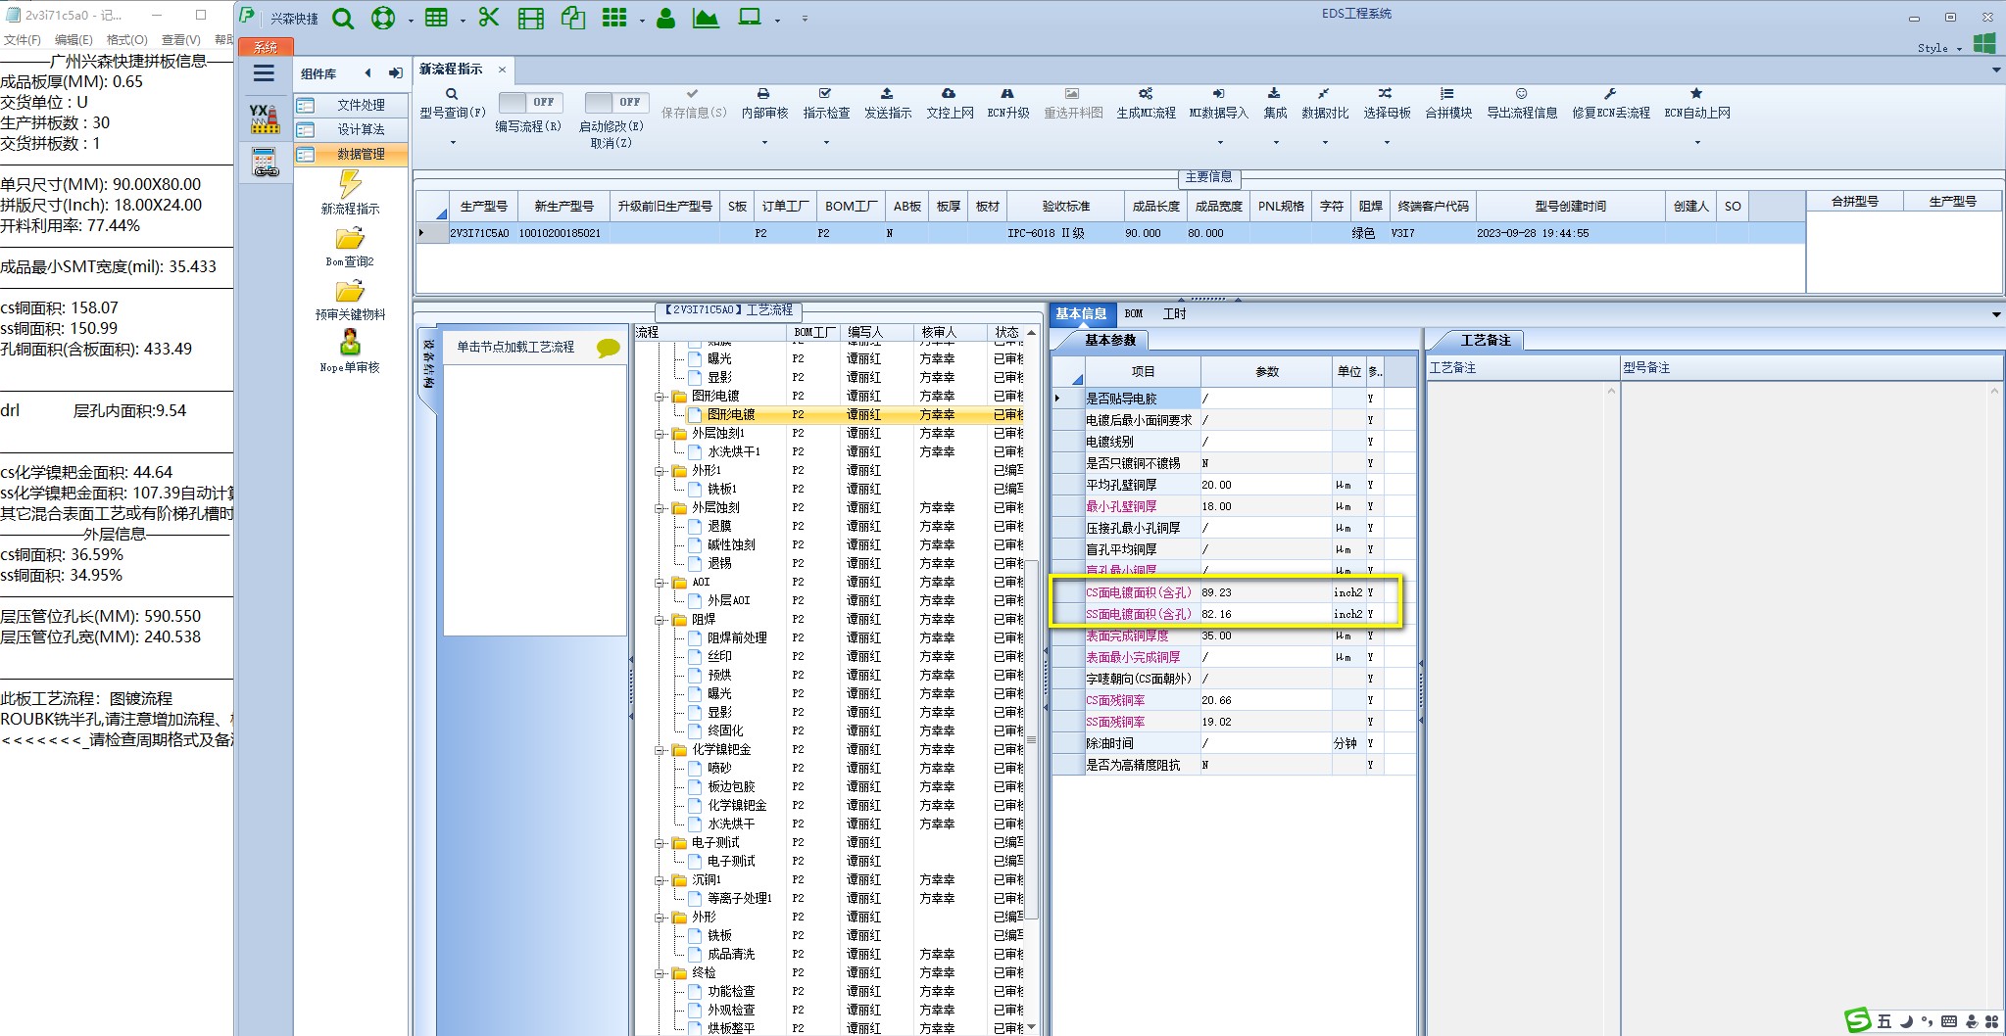Click the copy documents icon
Viewport: 2006px width, 1036px height.
click(573, 18)
